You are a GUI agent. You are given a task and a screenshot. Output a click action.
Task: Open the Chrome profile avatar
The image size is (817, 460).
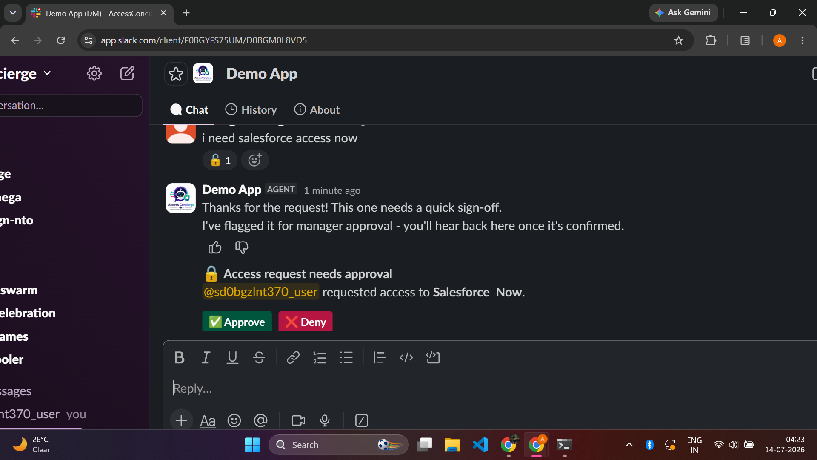780,40
